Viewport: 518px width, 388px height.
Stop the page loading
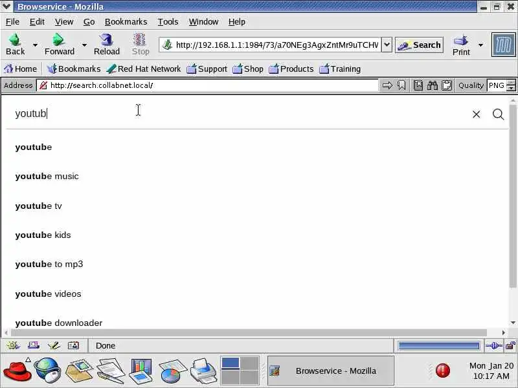(141, 45)
